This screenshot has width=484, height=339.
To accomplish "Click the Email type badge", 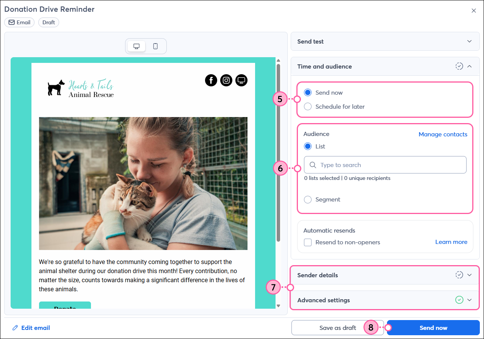I will coord(19,22).
